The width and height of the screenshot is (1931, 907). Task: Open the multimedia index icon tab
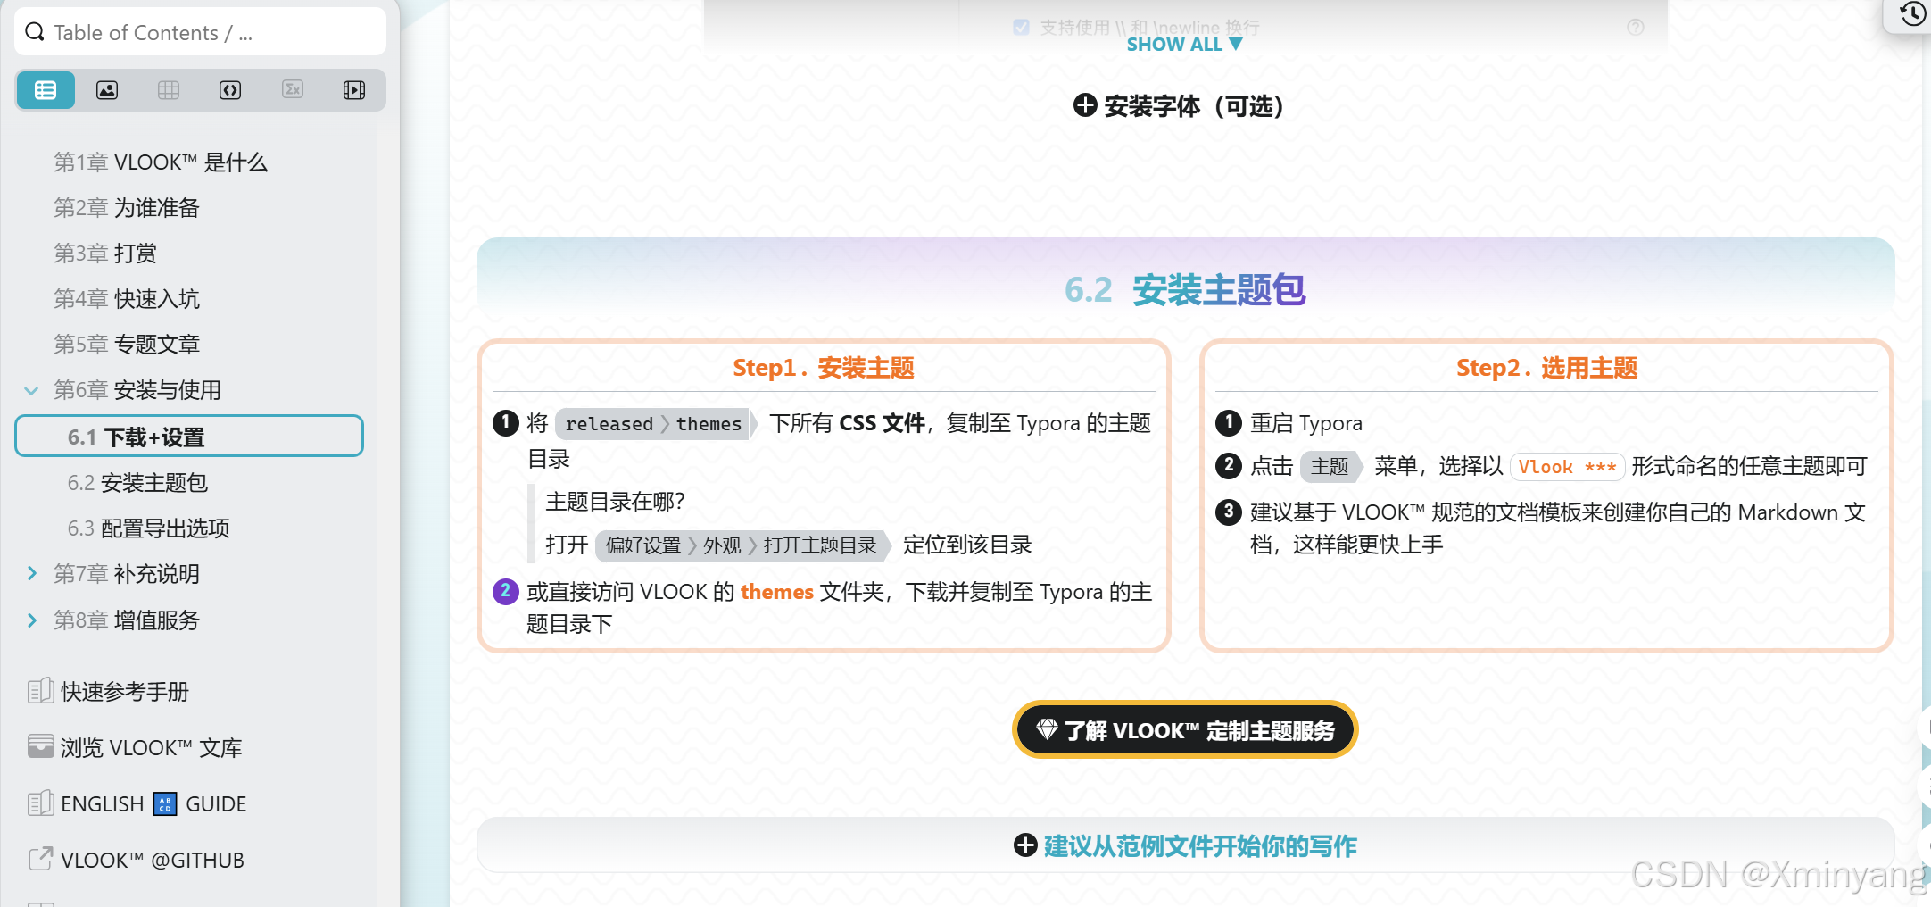coord(354,90)
